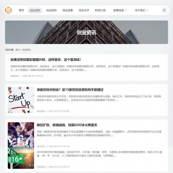Click the summary text starting 2016年新年钟声
The width and height of the screenshot is (173, 173).
click(x=99, y=154)
